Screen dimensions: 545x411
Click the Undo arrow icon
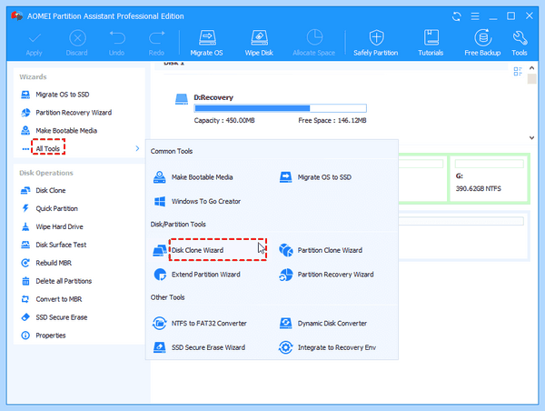117,38
